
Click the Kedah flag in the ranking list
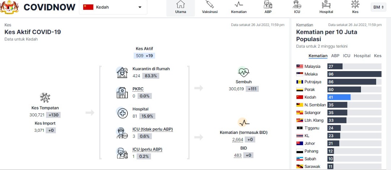pos(299,97)
